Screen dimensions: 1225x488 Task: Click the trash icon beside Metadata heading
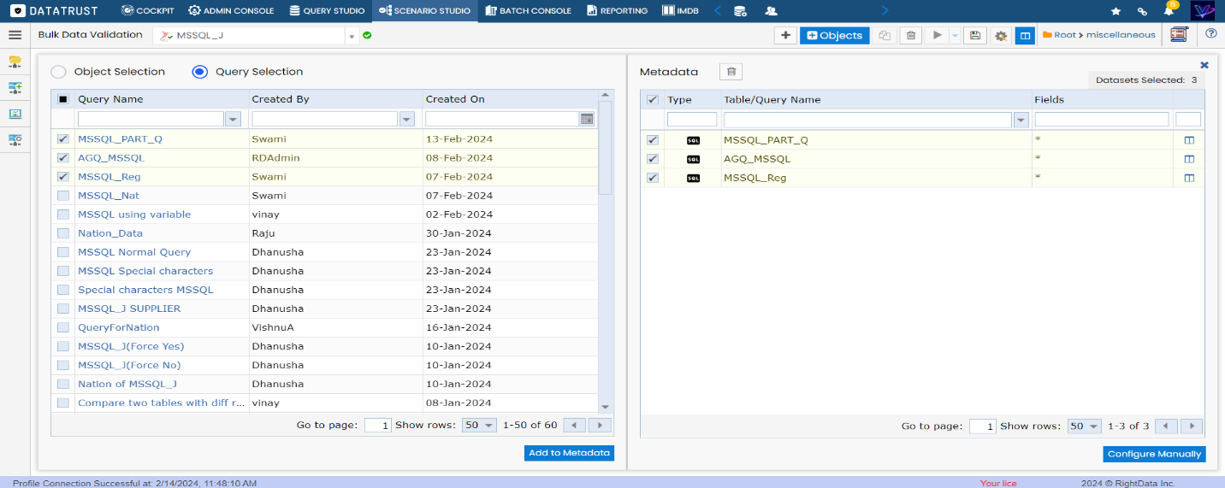[731, 72]
